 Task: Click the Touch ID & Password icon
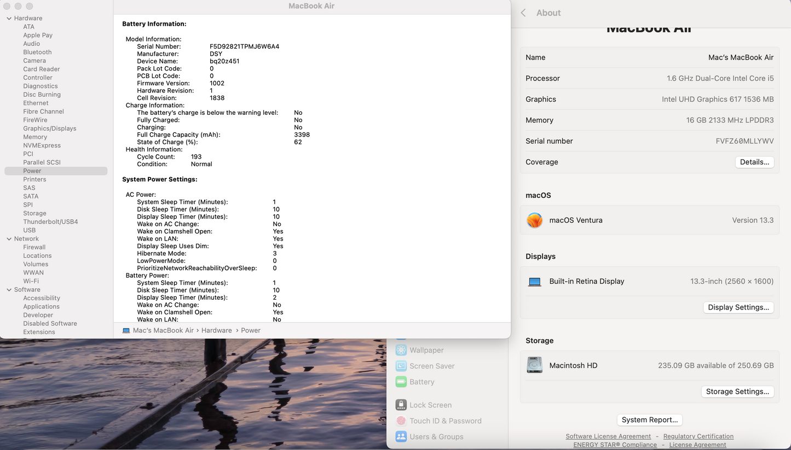point(401,421)
